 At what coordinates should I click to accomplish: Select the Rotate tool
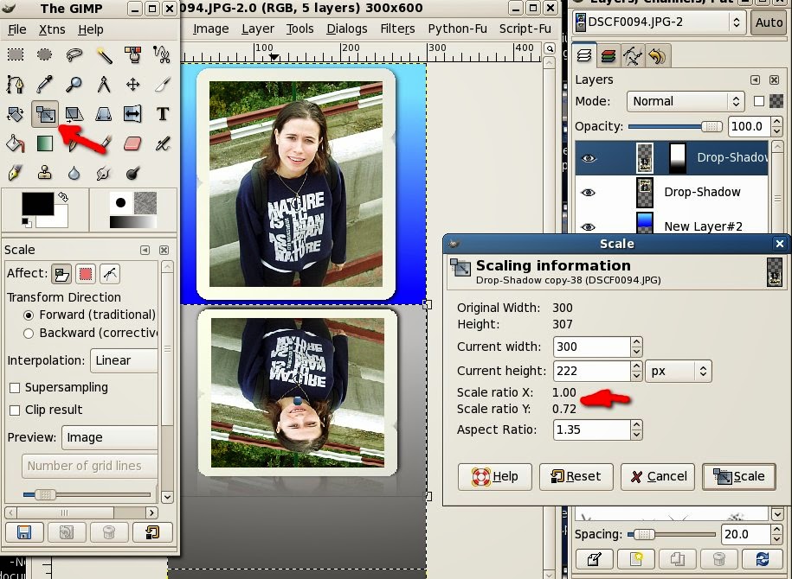[16, 114]
